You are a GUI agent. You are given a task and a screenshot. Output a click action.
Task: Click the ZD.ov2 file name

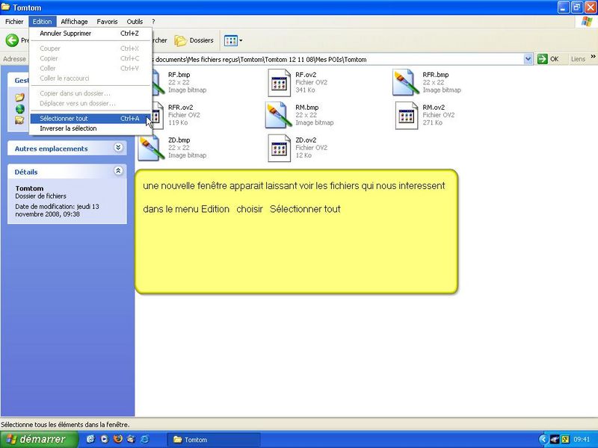tap(306, 140)
